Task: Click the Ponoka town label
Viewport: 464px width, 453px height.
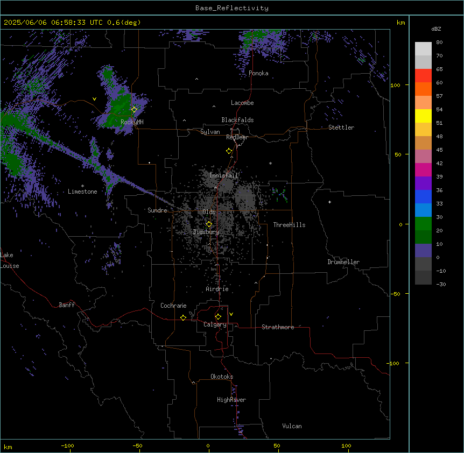Action: (x=258, y=73)
